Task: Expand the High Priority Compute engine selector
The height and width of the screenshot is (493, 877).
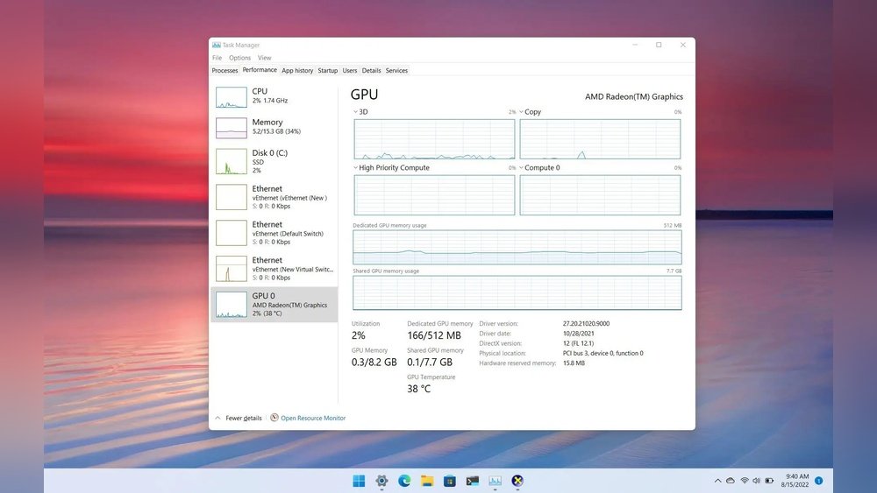Action: (355, 167)
